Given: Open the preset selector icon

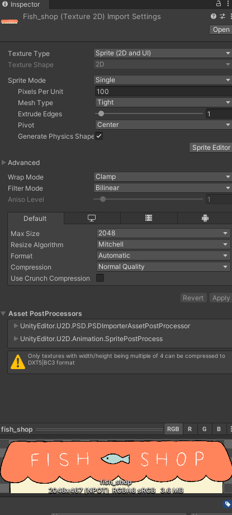Looking at the screenshot, I should tap(222, 16).
